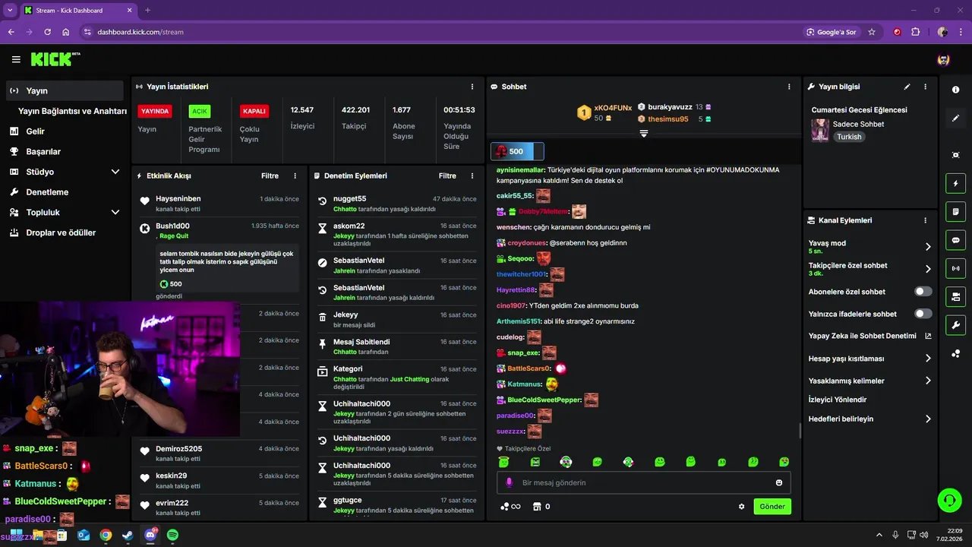Toggle the lightning activity feed panel icon
The height and width of the screenshot is (547, 972).
tap(955, 183)
